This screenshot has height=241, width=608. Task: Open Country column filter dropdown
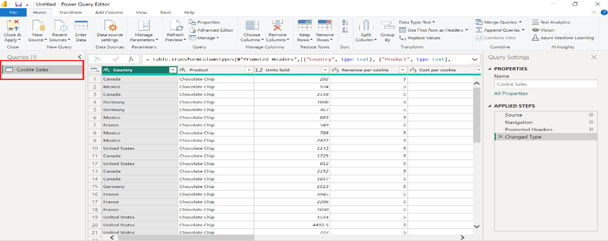(172, 70)
